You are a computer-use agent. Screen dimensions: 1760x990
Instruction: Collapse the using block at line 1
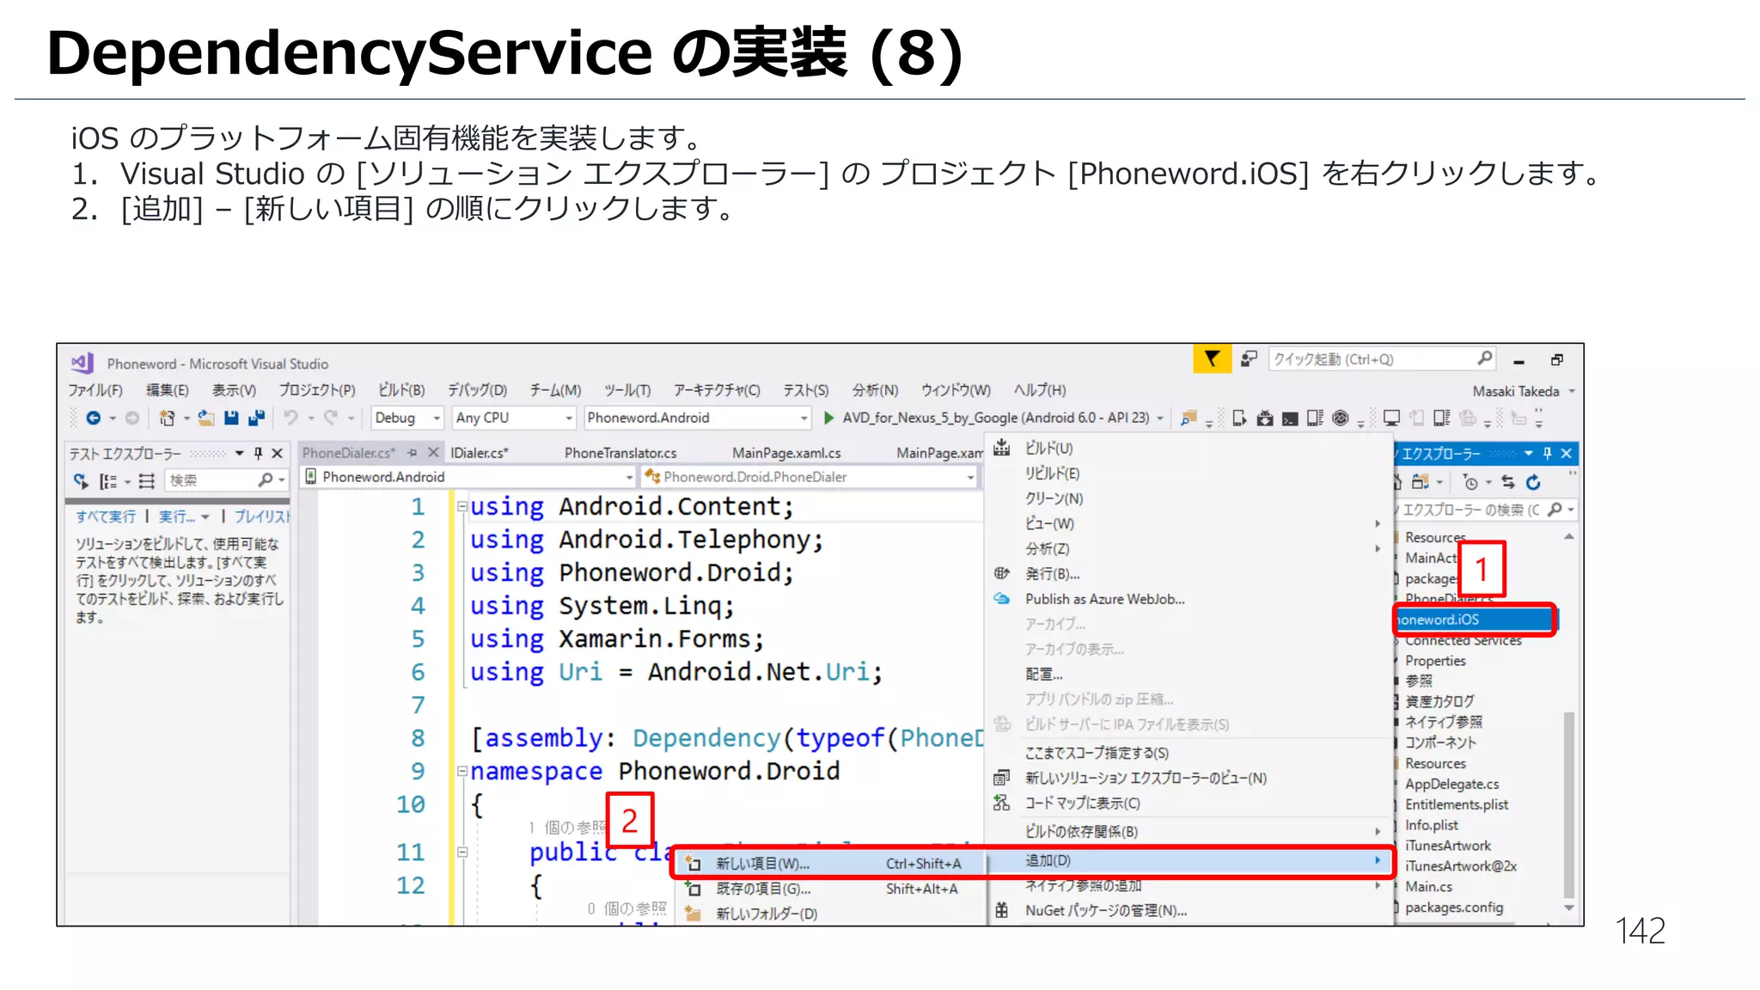[x=461, y=506]
